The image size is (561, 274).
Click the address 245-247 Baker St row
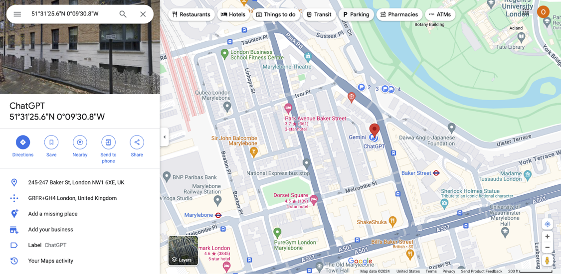[x=80, y=182]
